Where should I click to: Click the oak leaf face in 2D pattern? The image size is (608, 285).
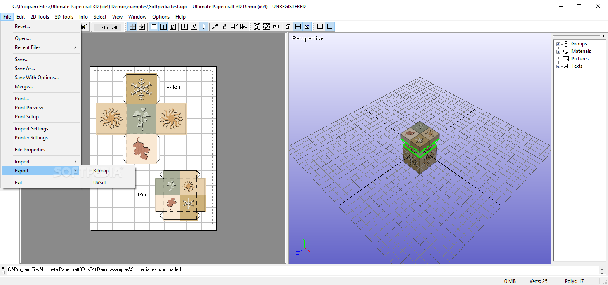pos(141,148)
